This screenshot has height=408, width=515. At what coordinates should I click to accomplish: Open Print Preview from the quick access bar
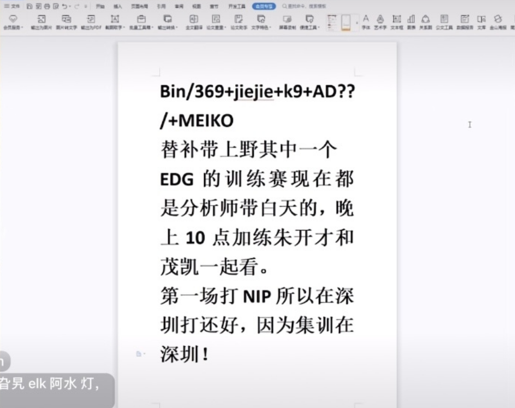tap(56, 6)
